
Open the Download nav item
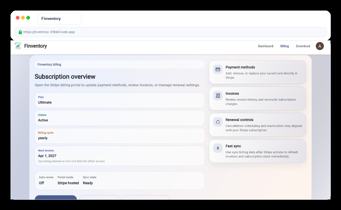click(303, 46)
